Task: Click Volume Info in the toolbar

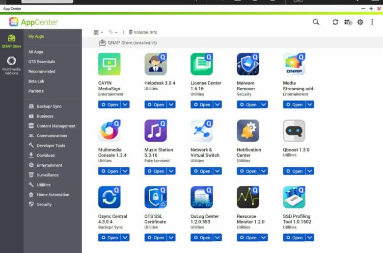Action: pyautogui.click(x=143, y=32)
